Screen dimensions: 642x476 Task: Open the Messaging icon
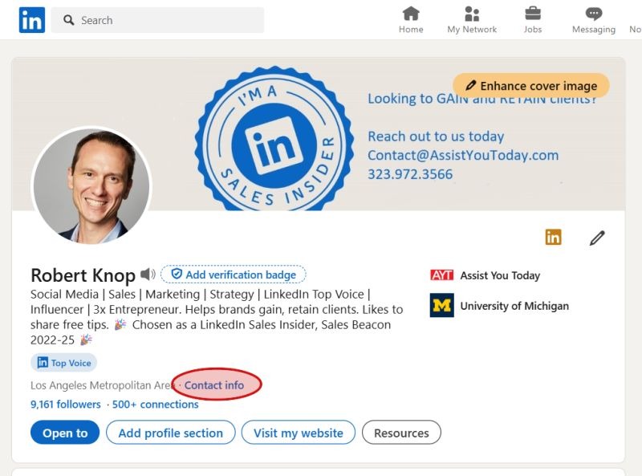(x=592, y=14)
